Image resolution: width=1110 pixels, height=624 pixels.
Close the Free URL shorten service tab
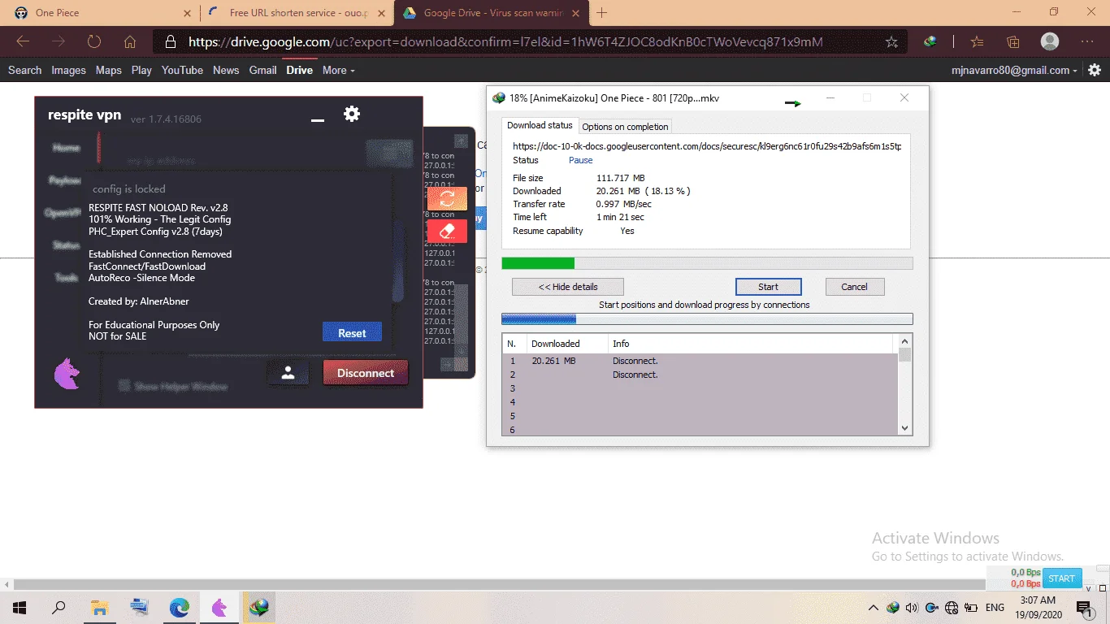pyautogui.click(x=383, y=13)
